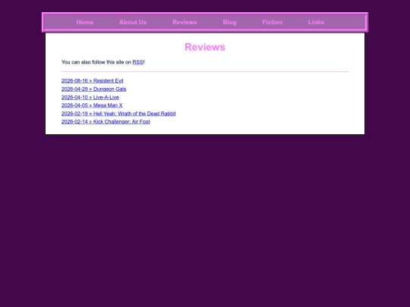The width and height of the screenshot is (410, 307).
Task: Follow the RSS feed link
Action: (x=137, y=62)
